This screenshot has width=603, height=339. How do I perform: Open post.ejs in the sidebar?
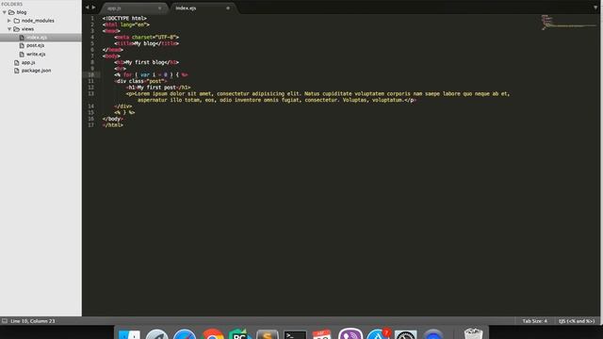(x=36, y=45)
